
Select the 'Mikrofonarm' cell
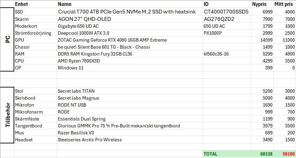(x=36, y=112)
